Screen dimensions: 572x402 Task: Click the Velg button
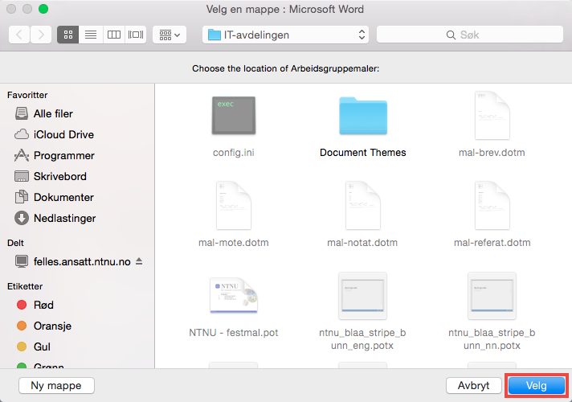(537, 386)
